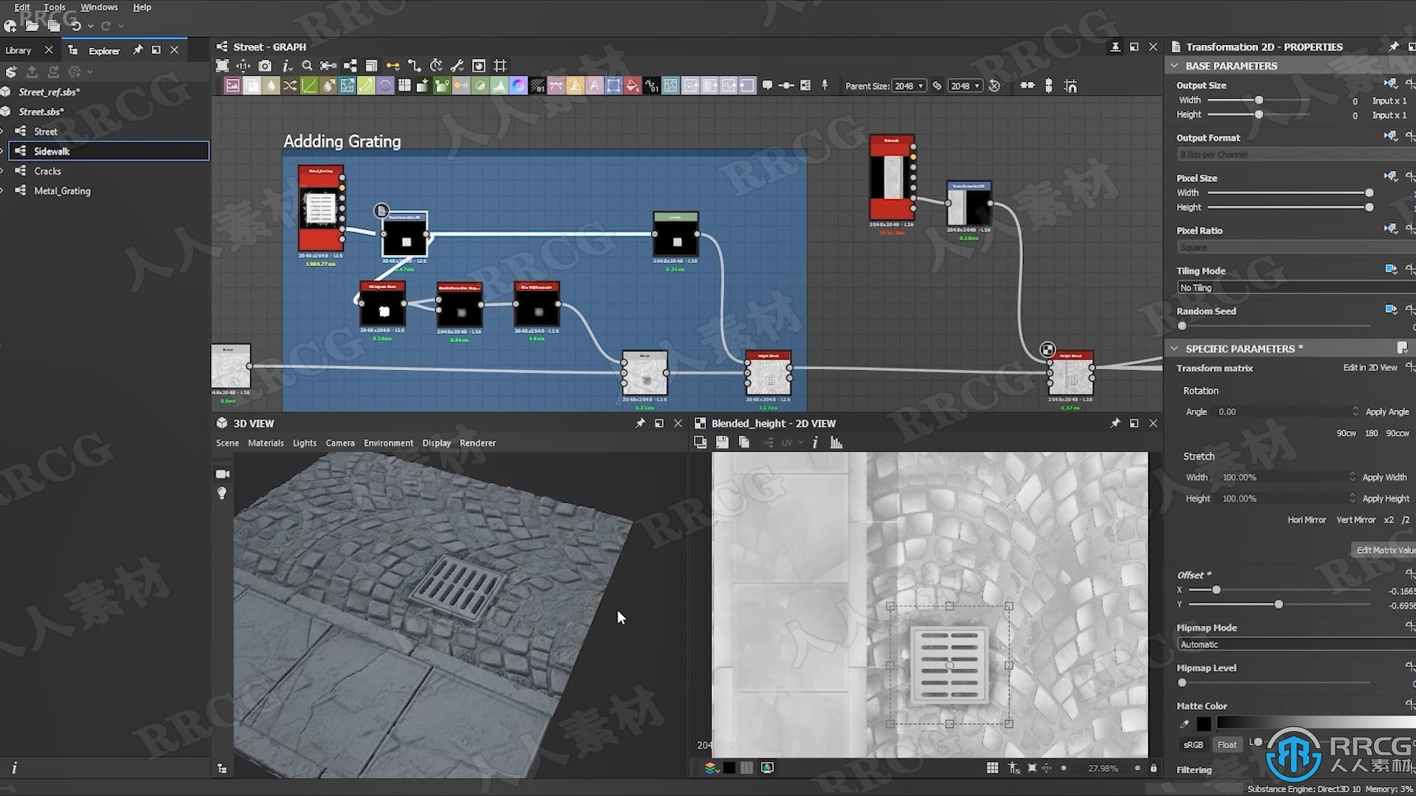1416x796 pixels.
Task: Click the Hori Mirror button
Action: (1307, 520)
